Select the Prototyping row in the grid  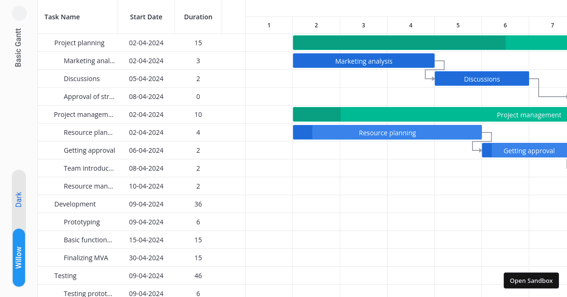coord(82,222)
